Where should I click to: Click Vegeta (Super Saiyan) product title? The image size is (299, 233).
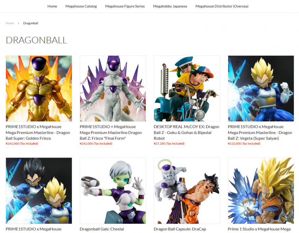click(x=260, y=133)
